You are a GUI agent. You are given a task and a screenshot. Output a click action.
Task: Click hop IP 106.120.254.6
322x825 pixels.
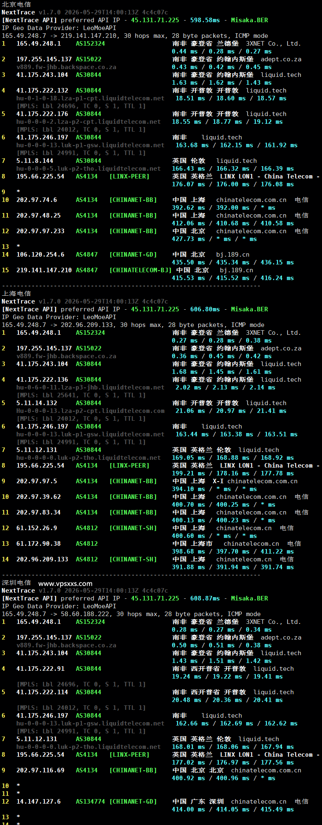point(40,255)
